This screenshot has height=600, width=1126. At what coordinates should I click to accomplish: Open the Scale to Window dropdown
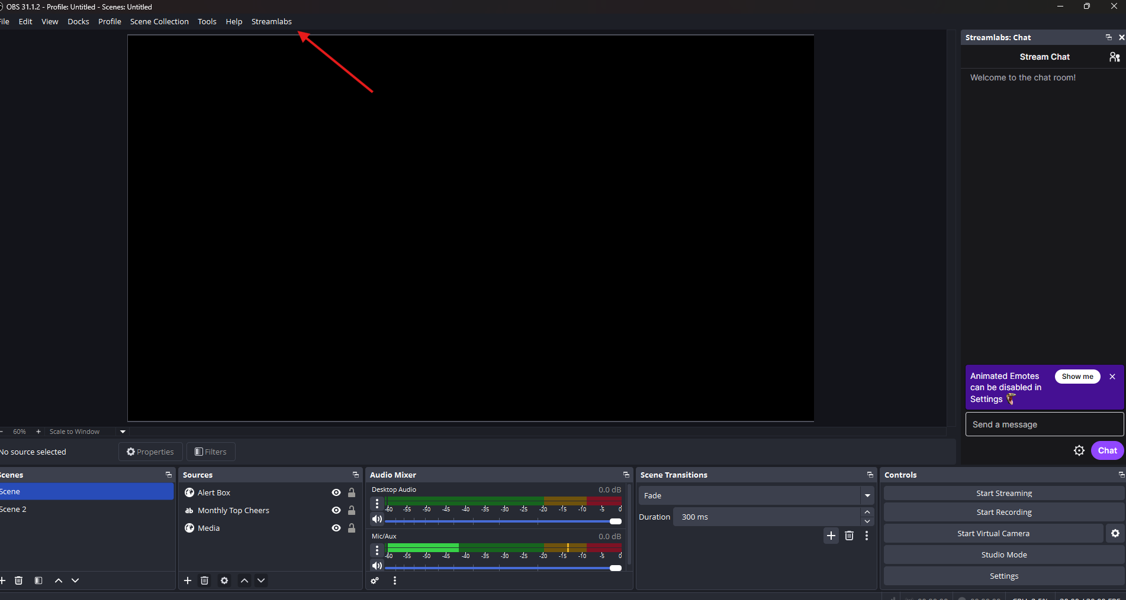123,431
